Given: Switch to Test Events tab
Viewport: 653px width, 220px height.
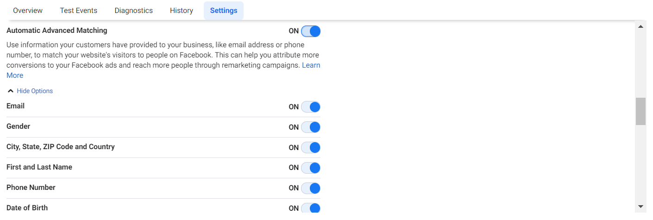Looking at the screenshot, I should pyautogui.click(x=79, y=11).
